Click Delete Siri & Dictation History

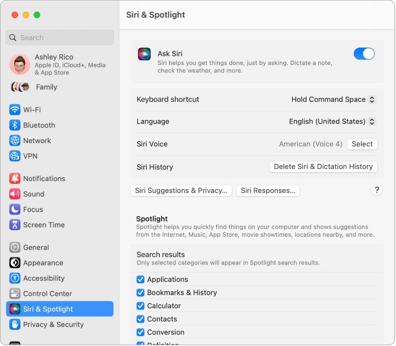(x=323, y=167)
